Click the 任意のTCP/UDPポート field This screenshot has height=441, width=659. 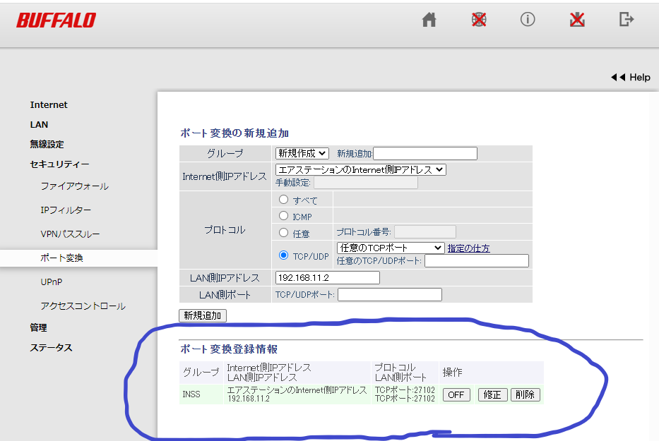pos(477,261)
